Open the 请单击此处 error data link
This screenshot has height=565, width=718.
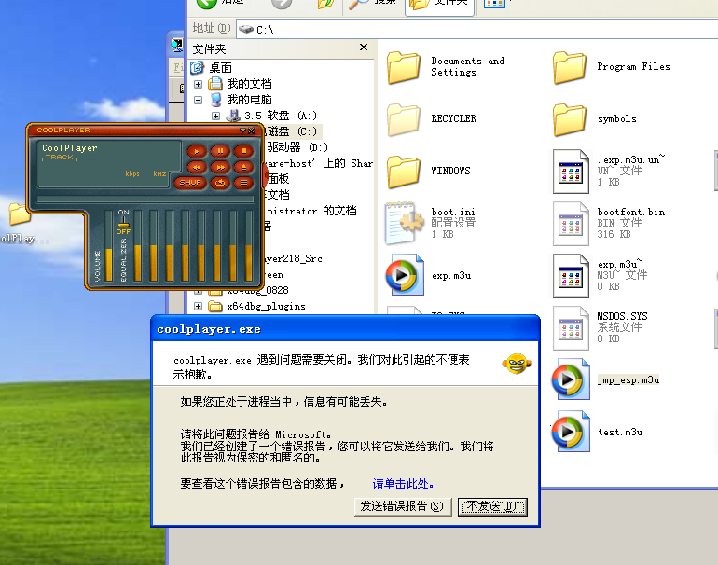407,484
